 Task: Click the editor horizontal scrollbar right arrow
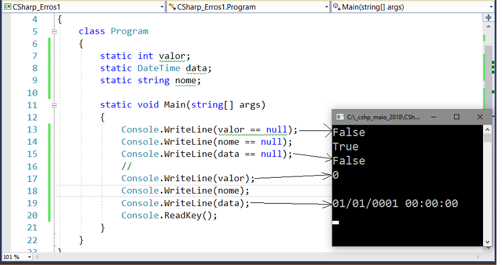pos(478,257)
